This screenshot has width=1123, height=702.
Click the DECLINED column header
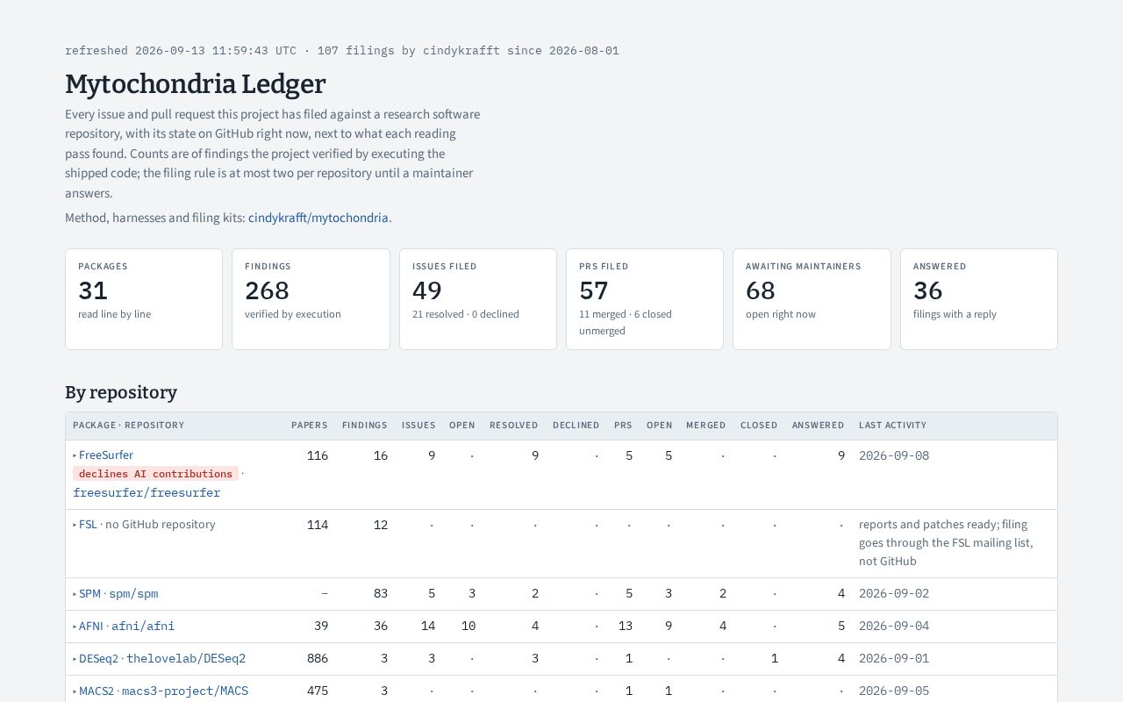pos(576,426)
